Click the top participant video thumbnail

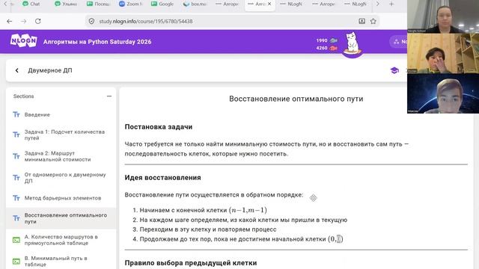point(443,16)
